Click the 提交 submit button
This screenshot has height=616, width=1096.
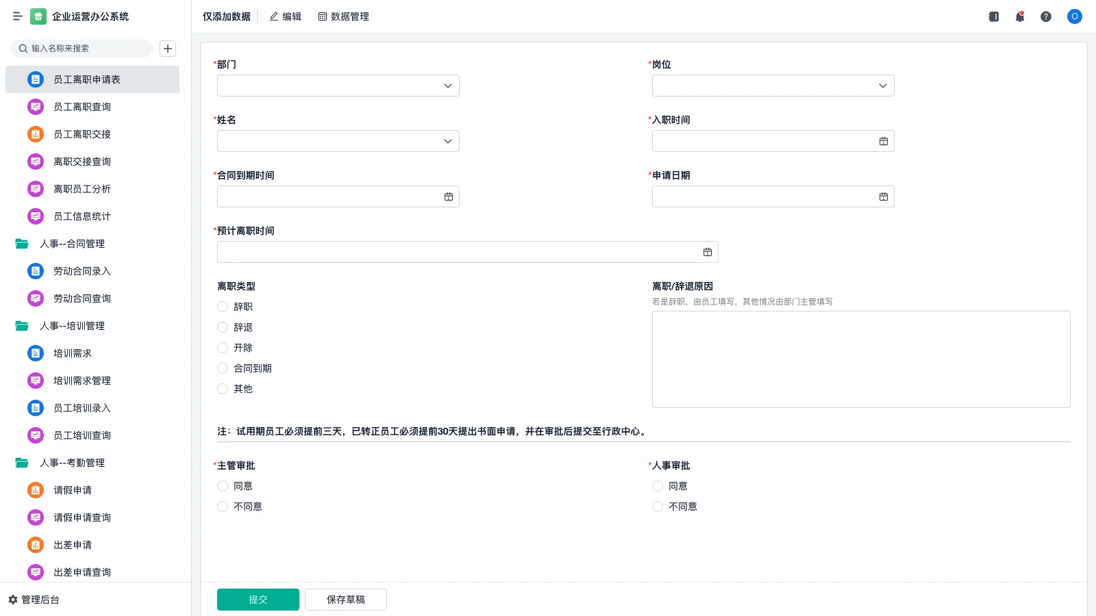(258, 599)
